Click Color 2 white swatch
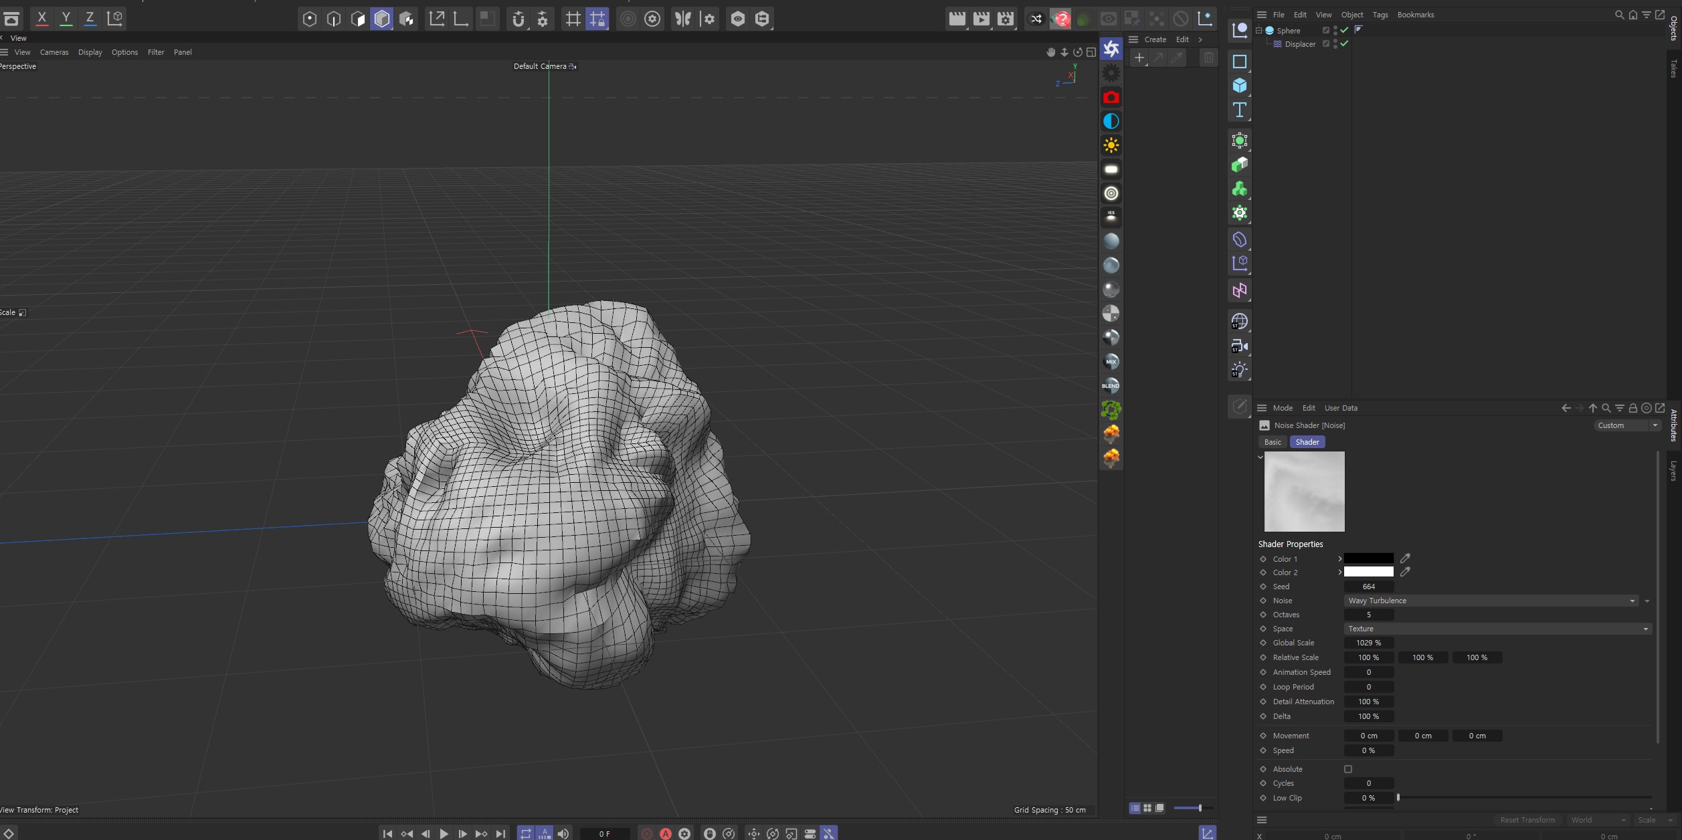The image size is (1682, 840). 1369,572
